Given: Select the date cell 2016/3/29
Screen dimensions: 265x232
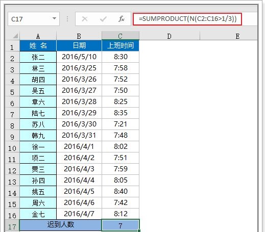Looking at the screenshot, I should 79,113.
